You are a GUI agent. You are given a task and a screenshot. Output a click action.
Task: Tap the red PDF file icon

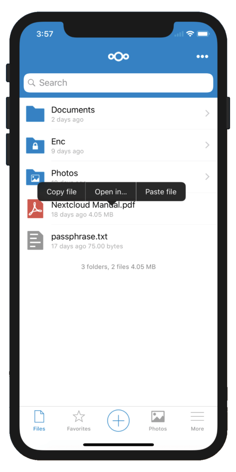pos(35,209)
